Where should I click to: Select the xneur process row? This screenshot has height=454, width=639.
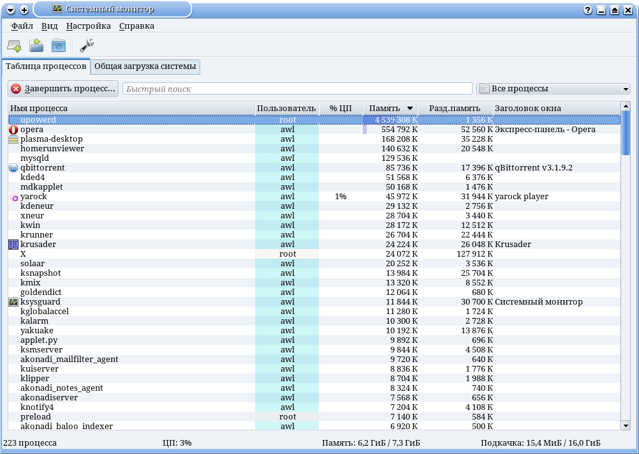[314, 216]
